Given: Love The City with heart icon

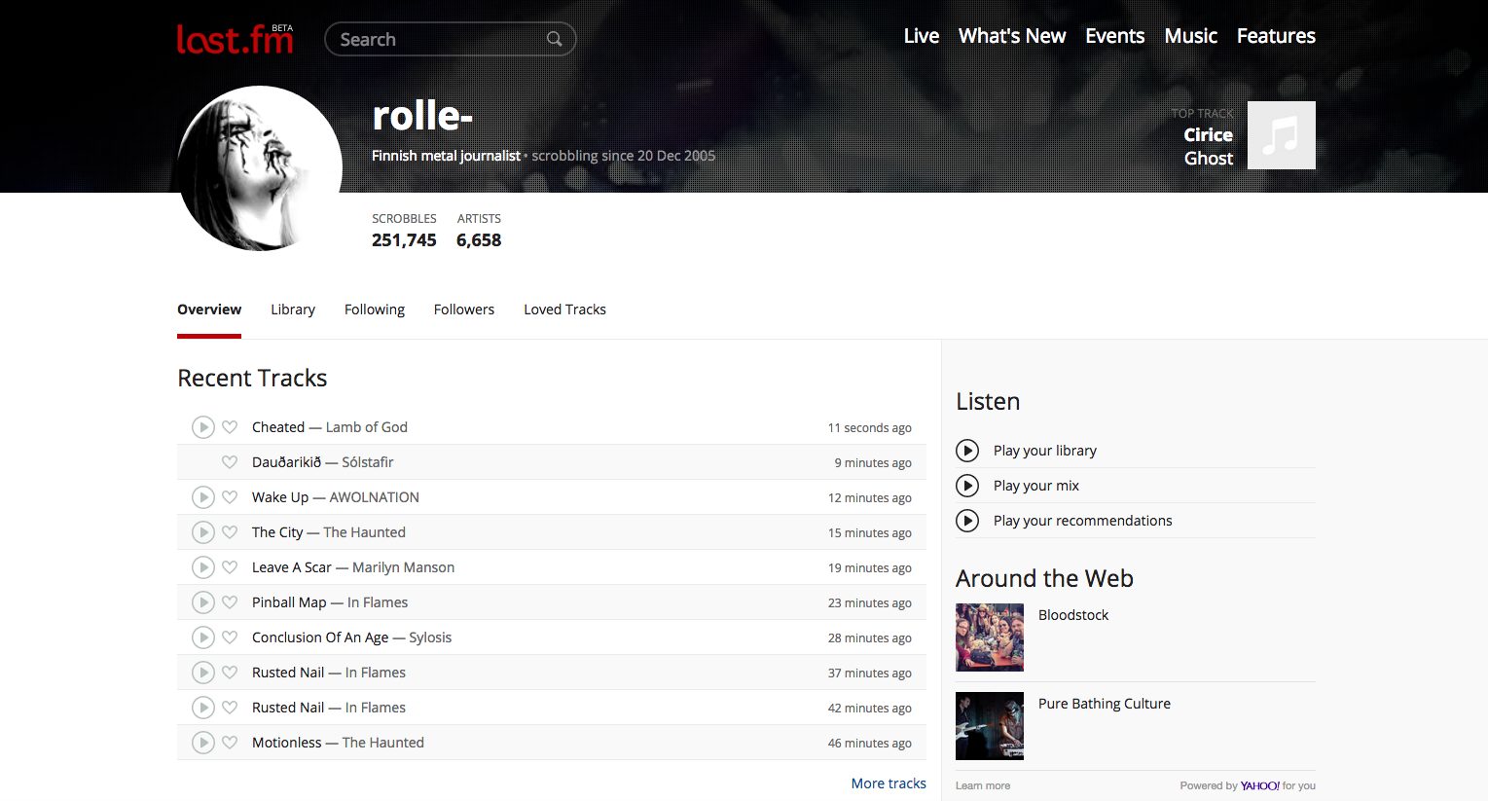Looking at the screenshot, I should [230, 532].
